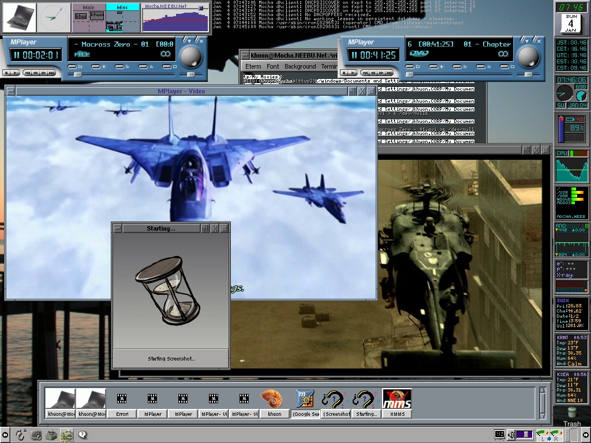Stop playback in the DVD MPlayer
Screen dimensions: 591x443
(x=343, y=73)
